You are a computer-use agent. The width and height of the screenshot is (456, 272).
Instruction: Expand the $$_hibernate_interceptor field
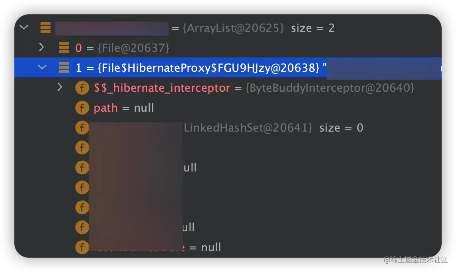(60, 87)
